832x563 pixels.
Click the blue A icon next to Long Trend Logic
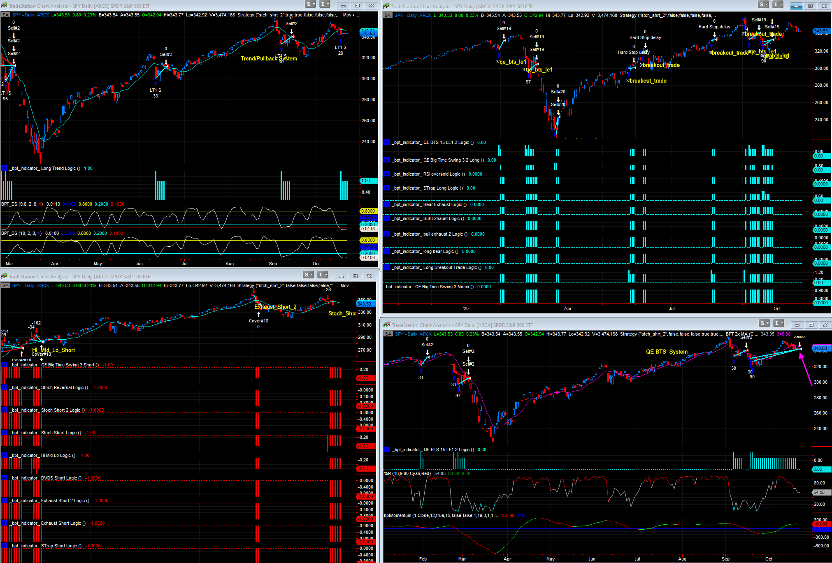(4, 168)
